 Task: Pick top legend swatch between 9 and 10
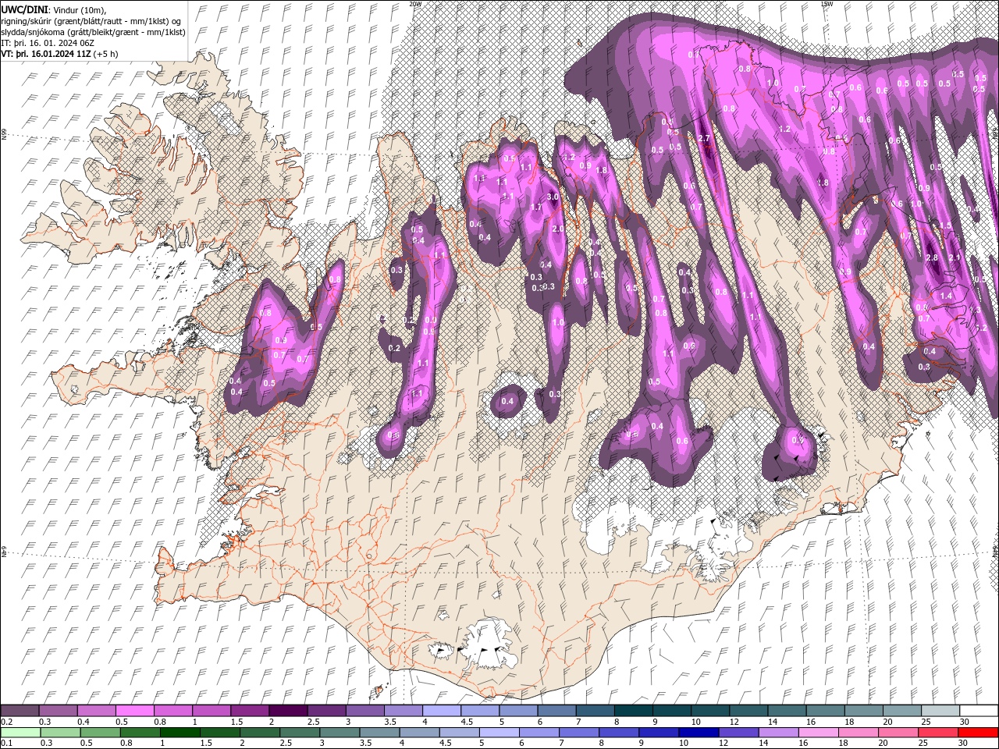pos(670,711)
